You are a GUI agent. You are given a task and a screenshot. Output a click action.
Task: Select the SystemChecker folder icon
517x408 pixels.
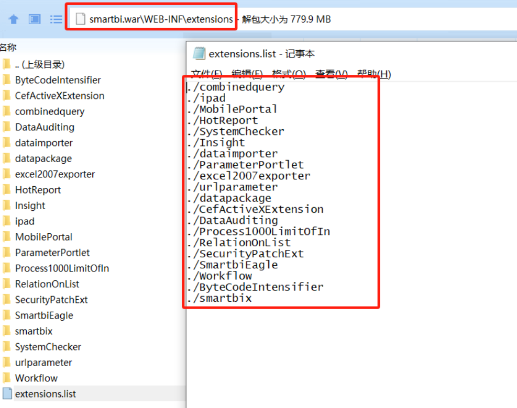click(6, 346)
